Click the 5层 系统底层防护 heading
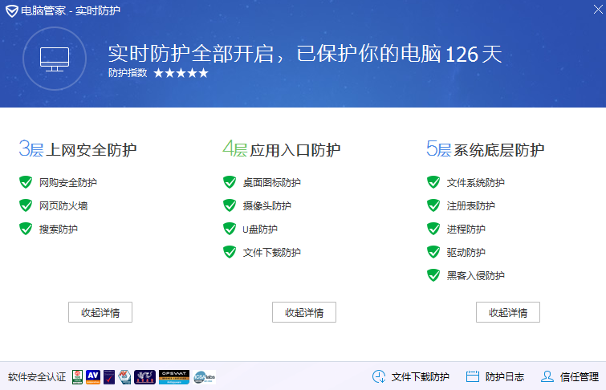This screenshot has height=390, width=606. pos(485,149)
